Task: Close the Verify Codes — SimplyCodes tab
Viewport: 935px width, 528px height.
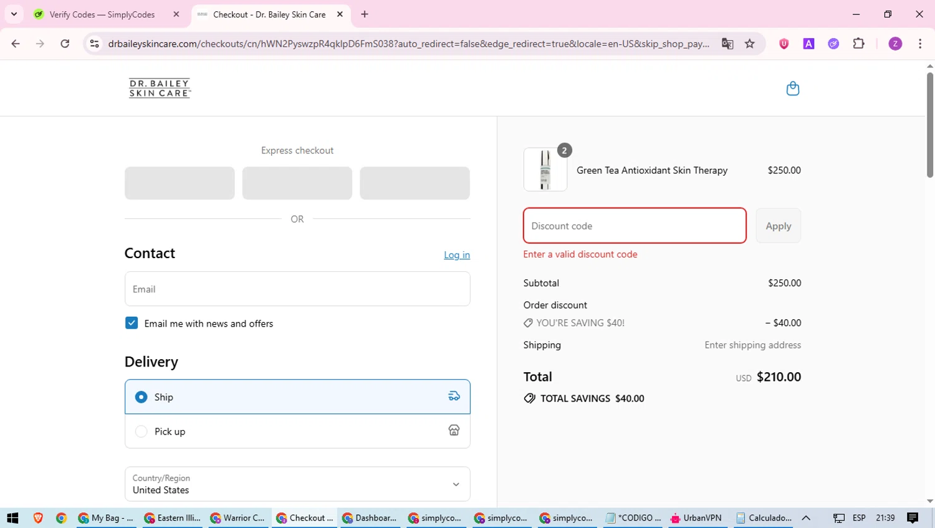Action: (176, 14)
